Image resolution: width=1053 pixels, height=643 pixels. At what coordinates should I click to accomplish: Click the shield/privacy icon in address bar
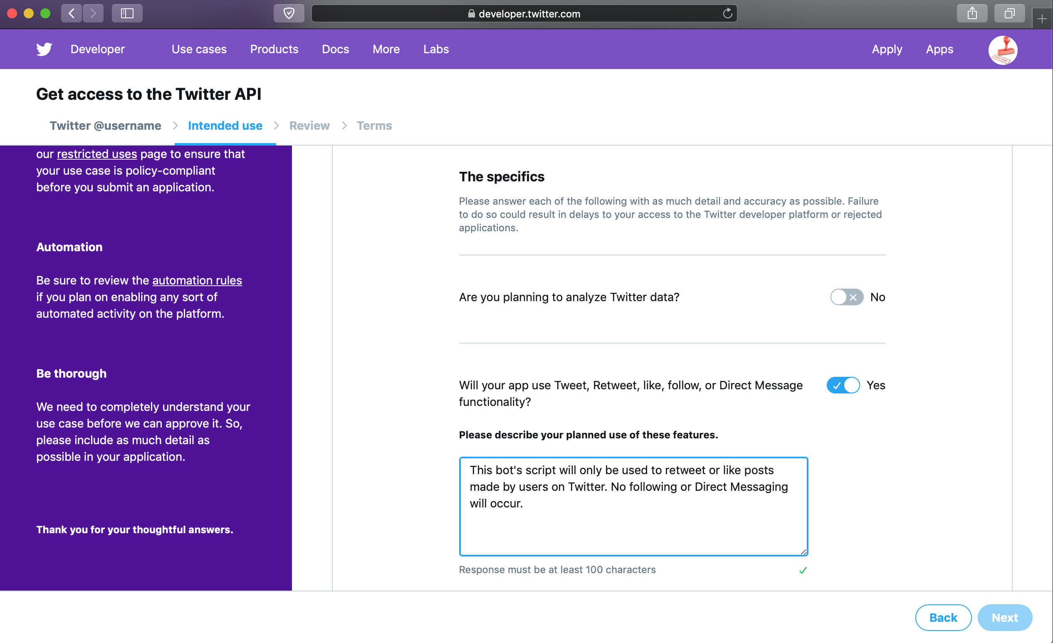tap(289, 13)
